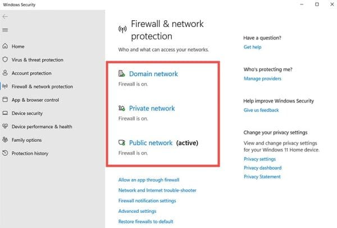Screen dimensions: 337x228
Task: Toggle the hamburger navigation menu icon
Action: (x=5, y=30)
